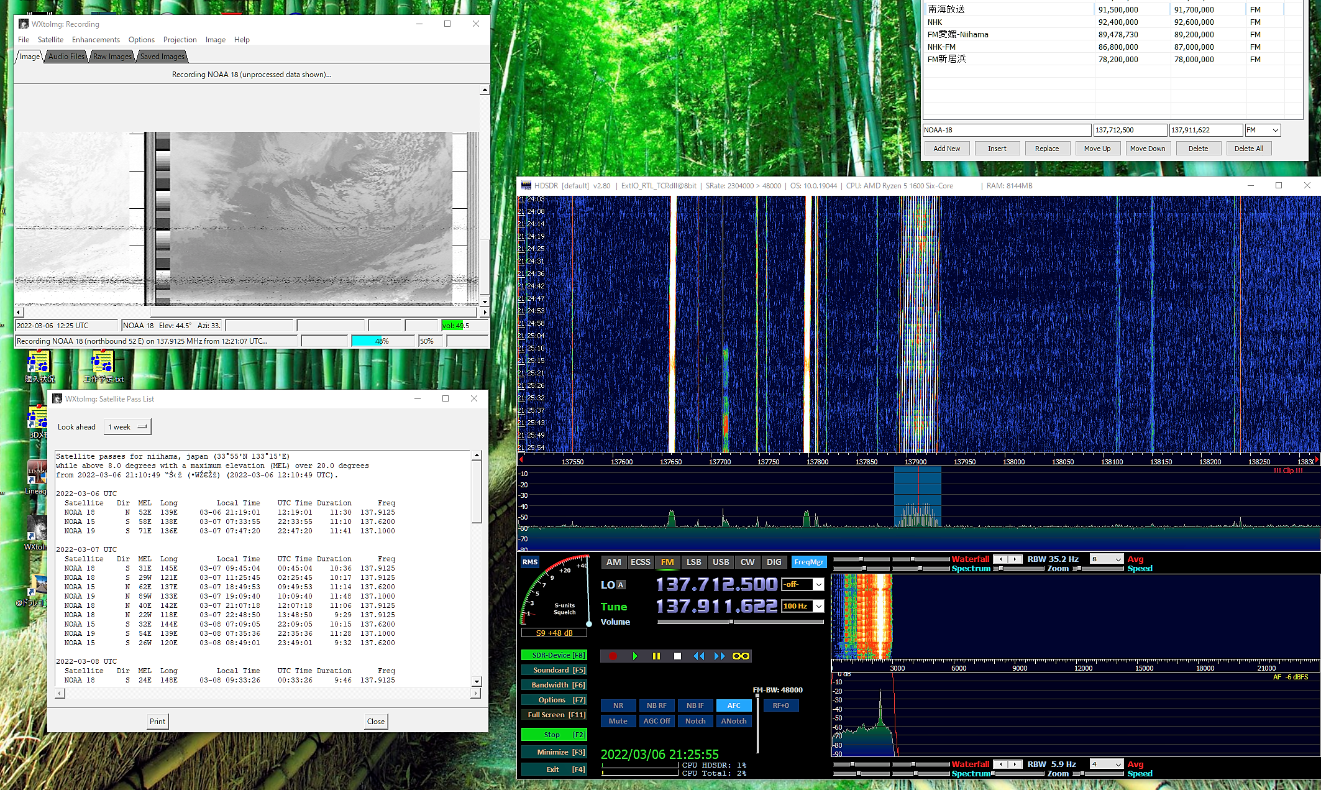Open the FM mode dropdown in frequency manager

1263,130
